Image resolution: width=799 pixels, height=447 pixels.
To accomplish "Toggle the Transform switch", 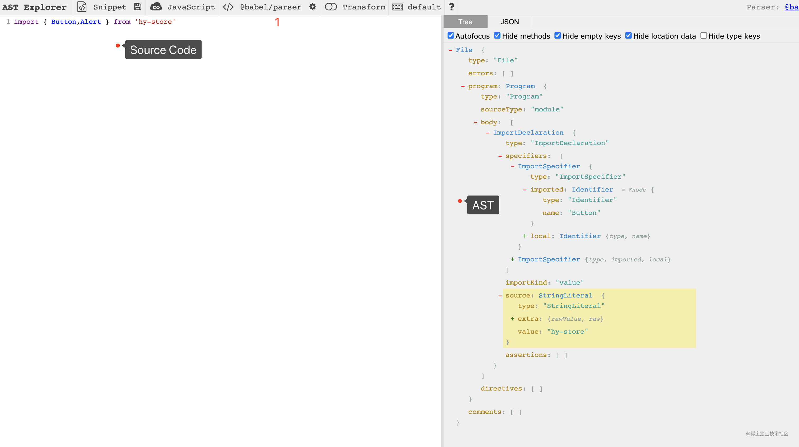I will (x=331, y=7).
